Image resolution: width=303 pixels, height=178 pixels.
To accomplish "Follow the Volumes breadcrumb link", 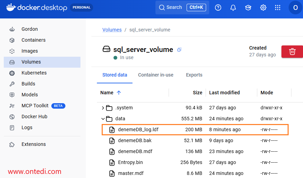I will (112, 30).
